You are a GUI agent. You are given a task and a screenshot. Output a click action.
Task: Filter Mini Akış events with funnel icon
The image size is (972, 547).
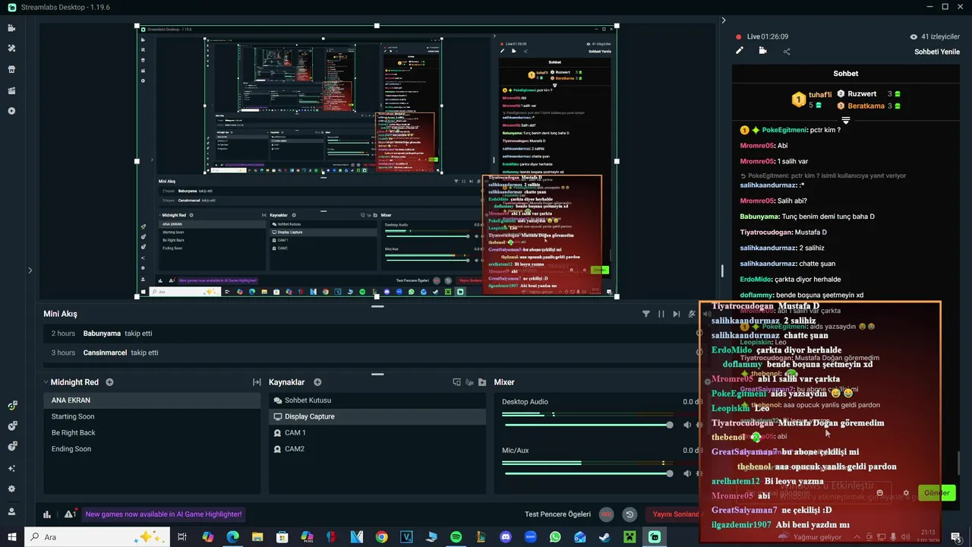pyautogui.click(x=646, y=314)
